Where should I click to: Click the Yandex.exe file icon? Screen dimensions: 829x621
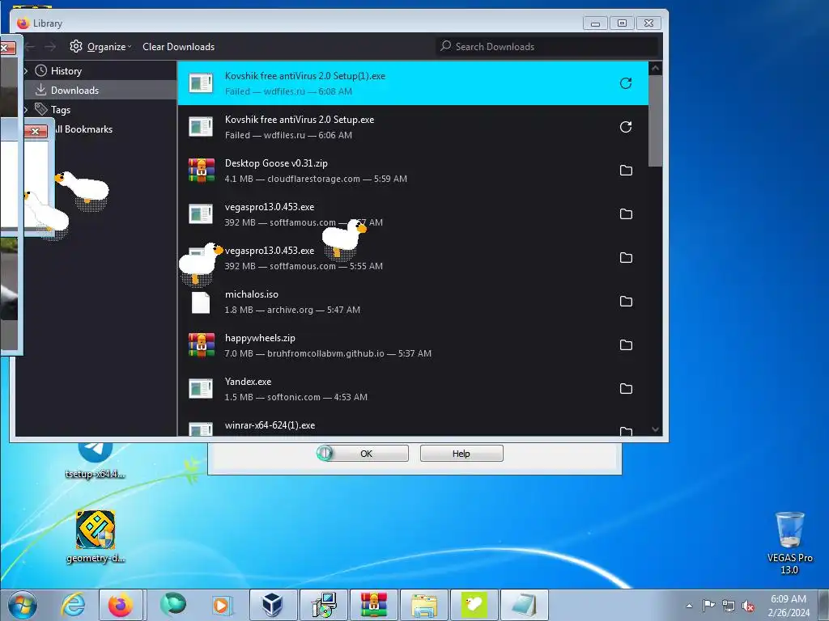[x=201, y=389]
